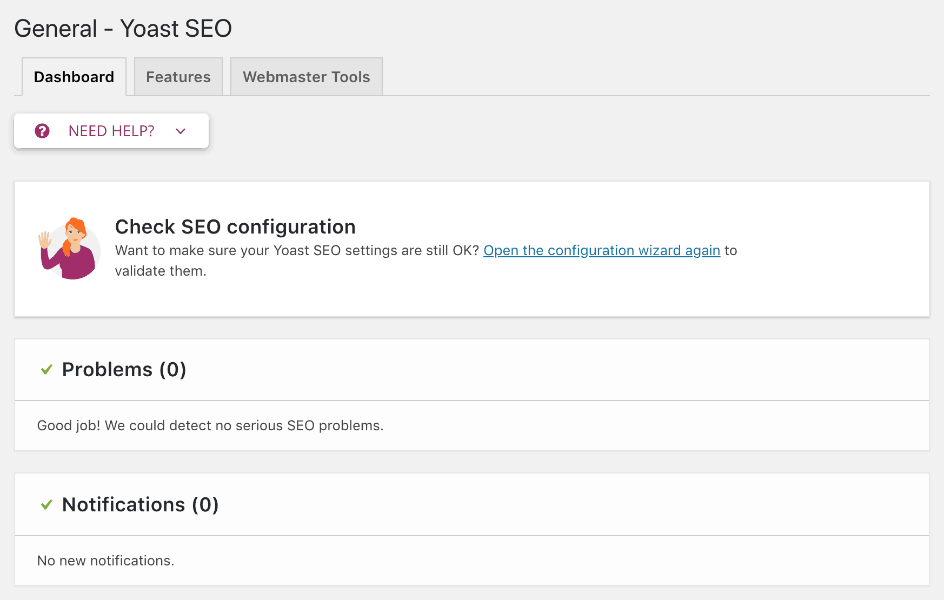Viewport: 944px width, 600px height.
Task: Click the green checkmark beside Problems
Action: (47, 370)
